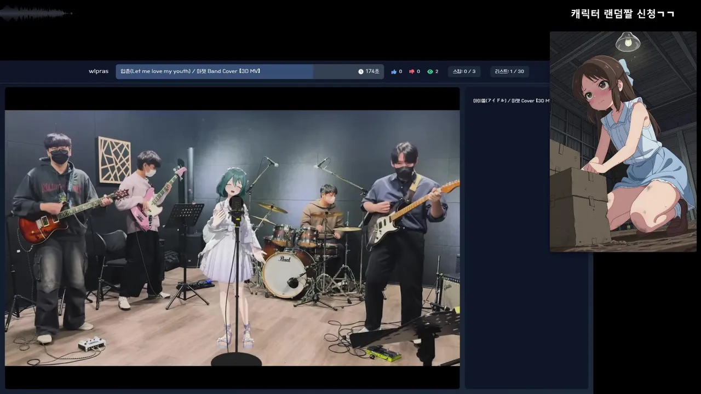Click the green eye viewers icon

(430, 72)
